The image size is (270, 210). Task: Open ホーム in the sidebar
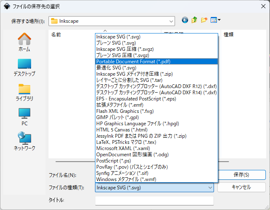24,42
